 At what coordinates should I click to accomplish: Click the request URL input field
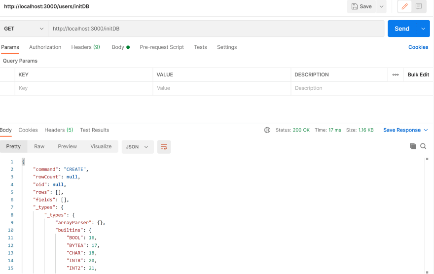click(x=216, y=29)
